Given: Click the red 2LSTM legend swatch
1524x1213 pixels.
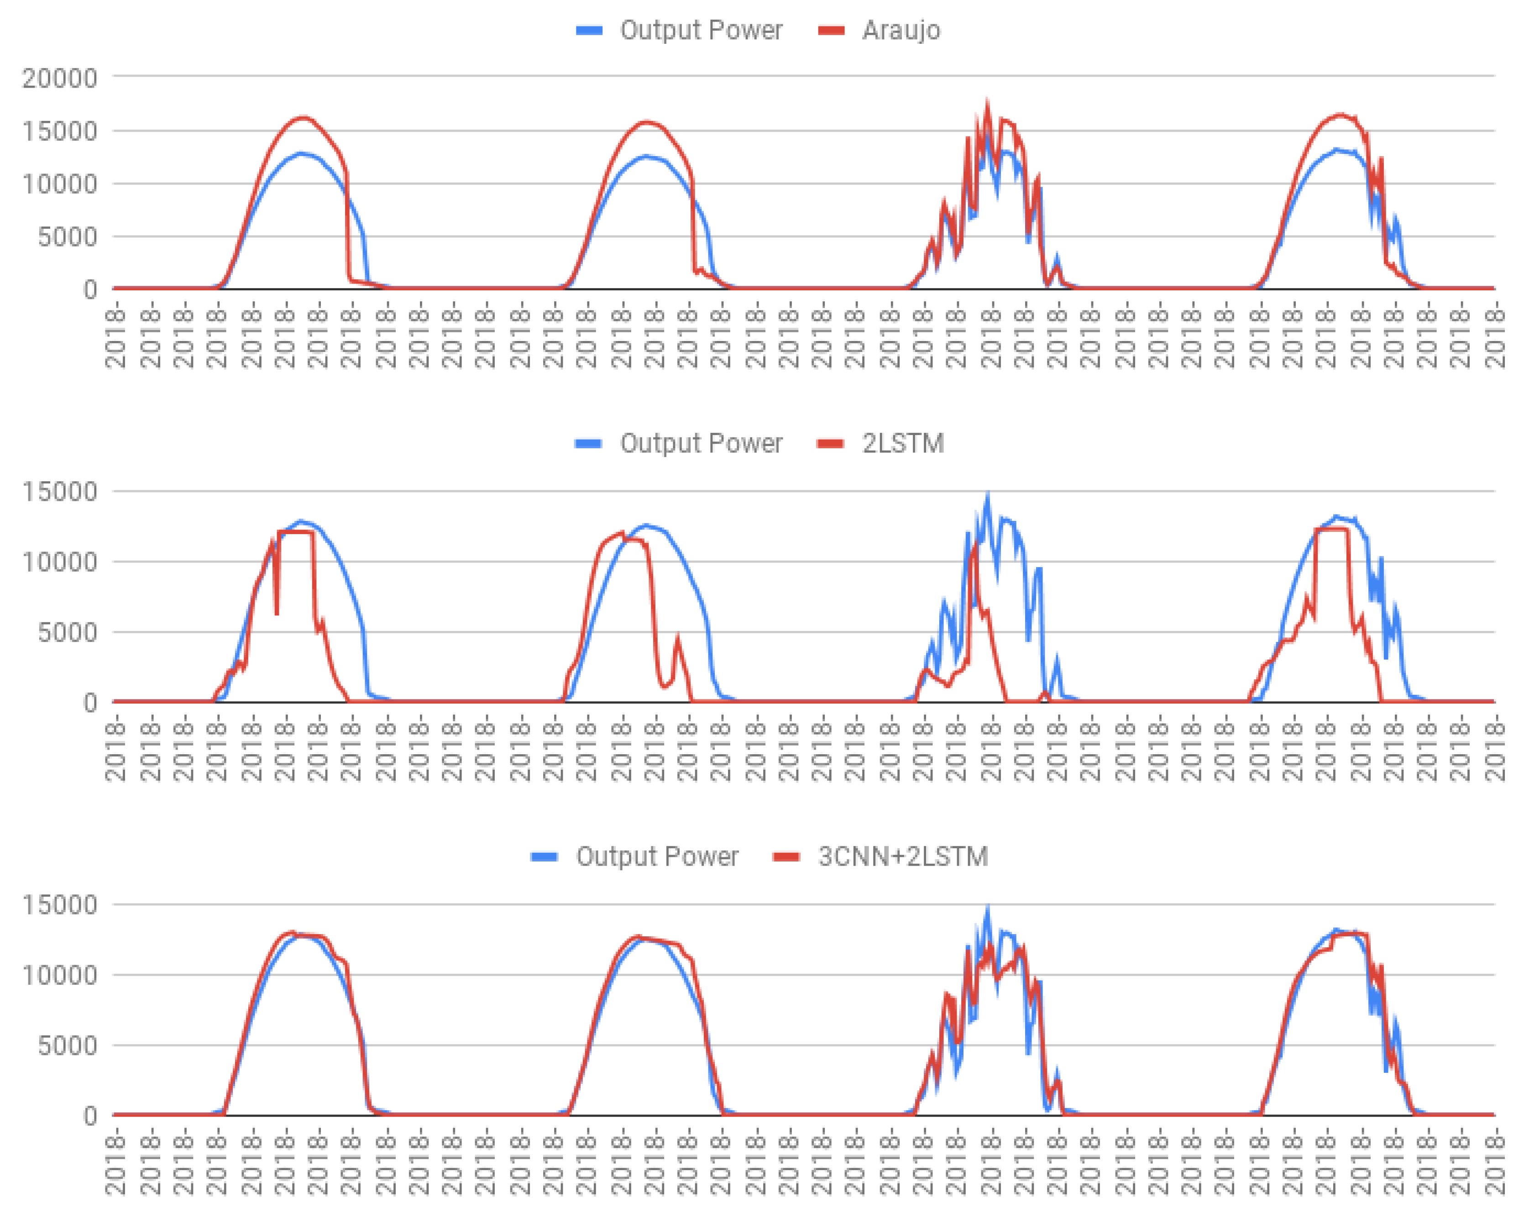Looking at the screenshot, I should point(831,443).
